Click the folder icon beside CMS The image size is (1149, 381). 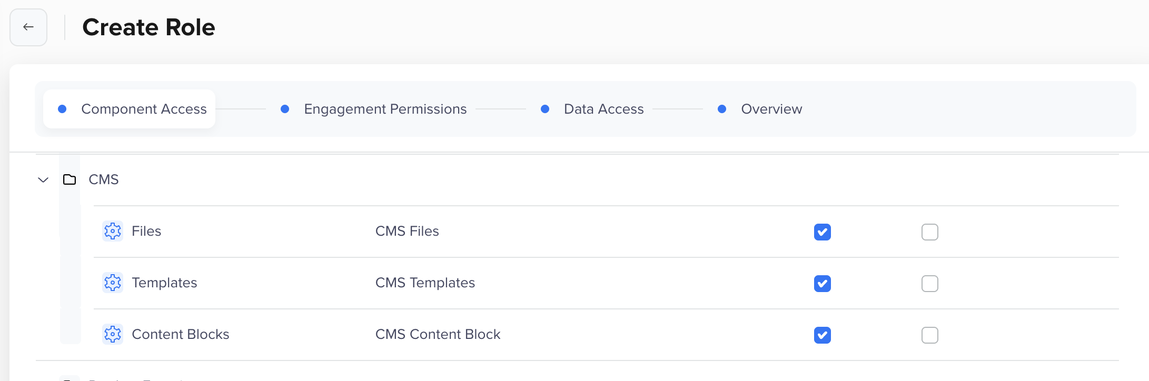click(x=69, y=179)
